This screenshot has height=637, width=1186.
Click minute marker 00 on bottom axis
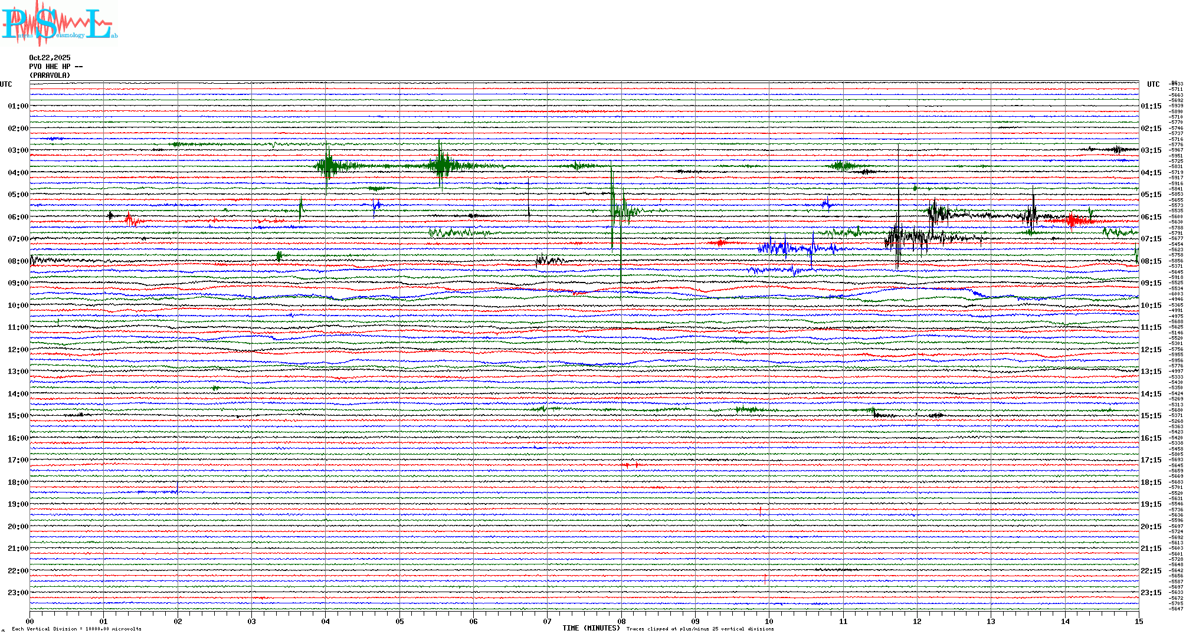coord(30,621)
